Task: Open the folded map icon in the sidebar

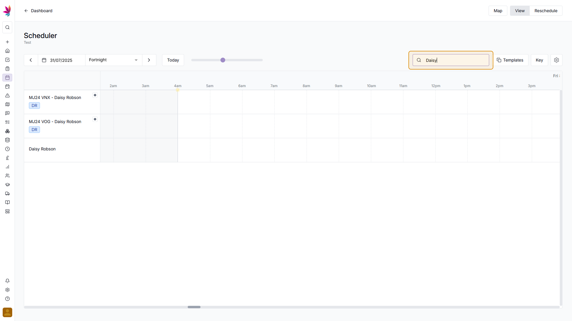Action: point(7,104)
